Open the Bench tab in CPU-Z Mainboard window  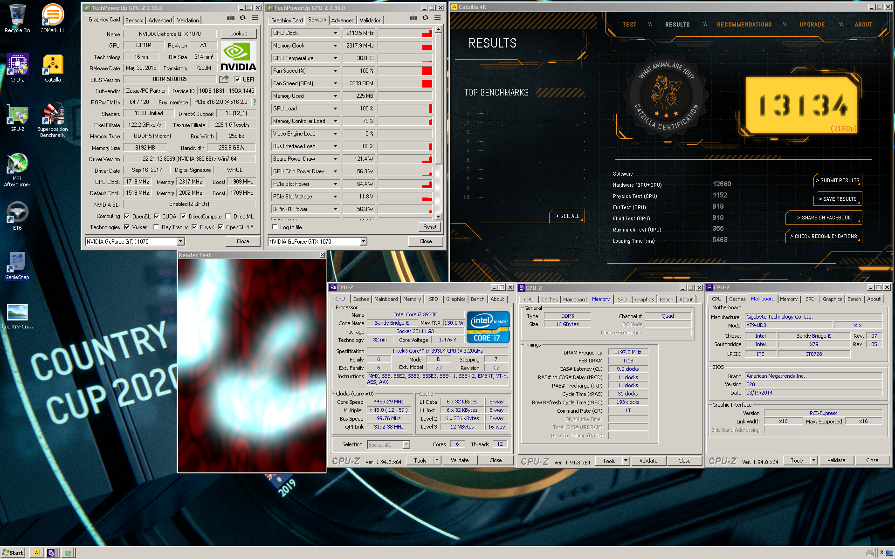tap(854, 299)
